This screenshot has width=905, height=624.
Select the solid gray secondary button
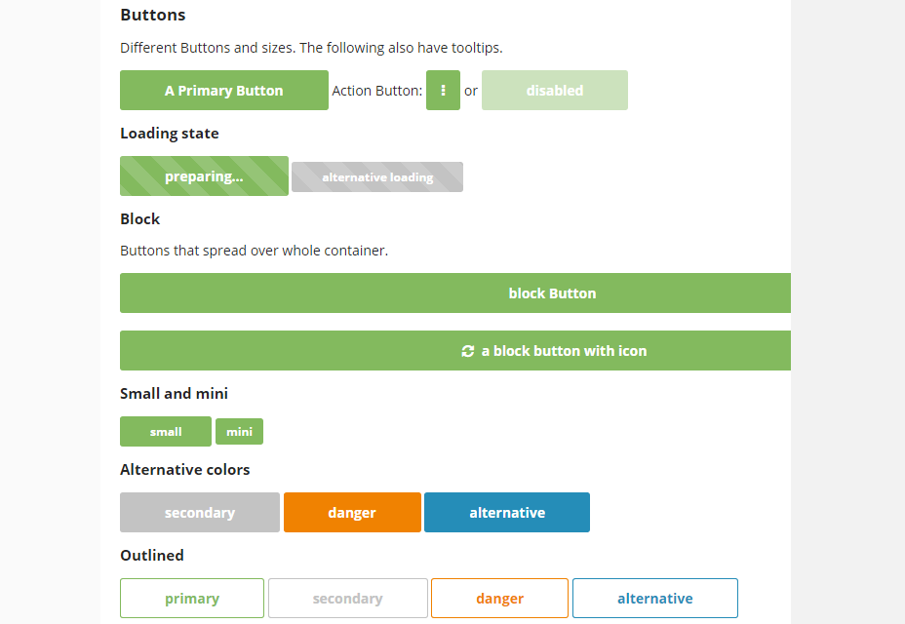199,513
